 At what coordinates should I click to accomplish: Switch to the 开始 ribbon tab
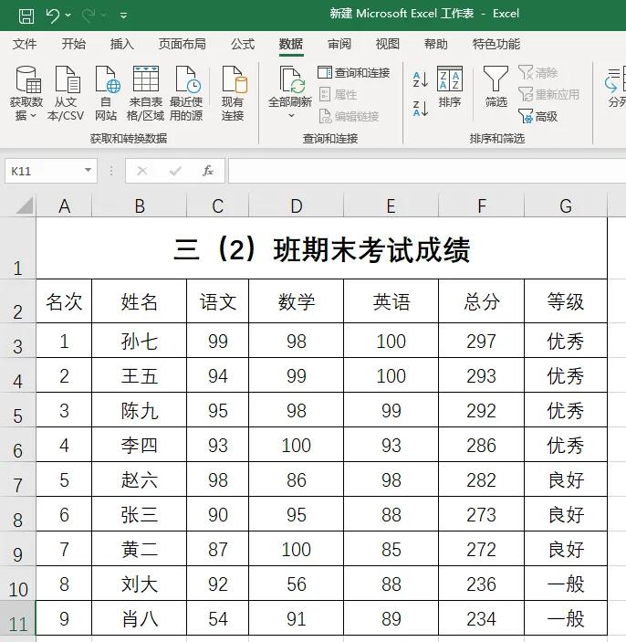pyautogui.click(x=73, y=44)
